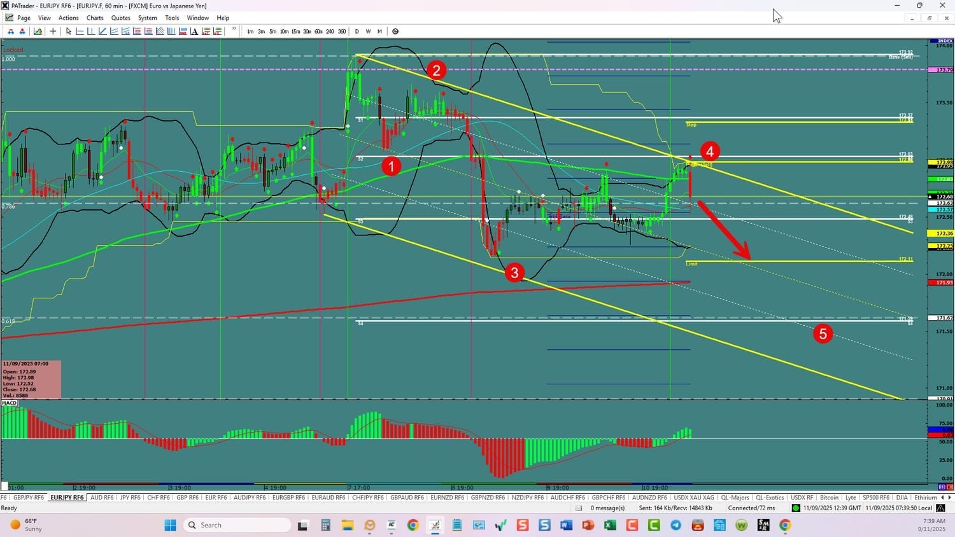Switch to the USDX XAU XAG tab

tap(694, 498)
